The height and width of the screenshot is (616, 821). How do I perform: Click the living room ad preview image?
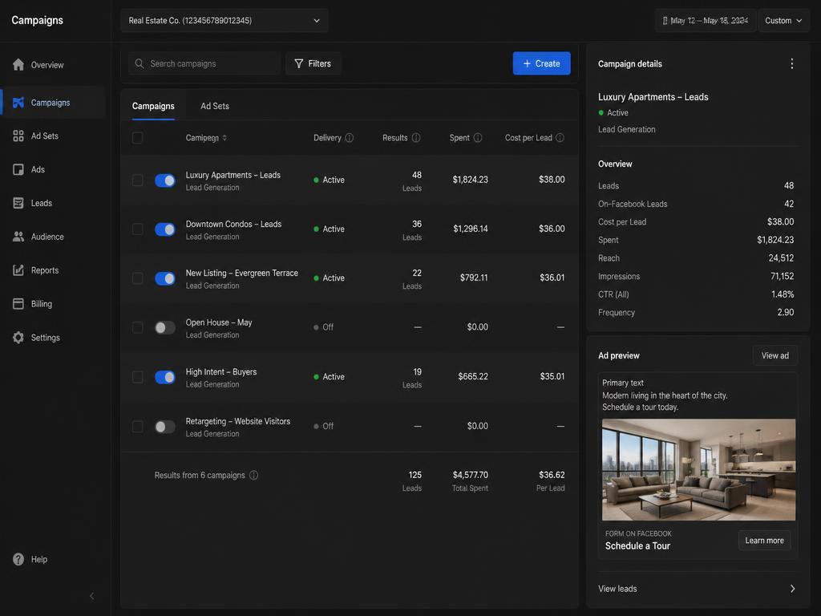coord(698,469)
